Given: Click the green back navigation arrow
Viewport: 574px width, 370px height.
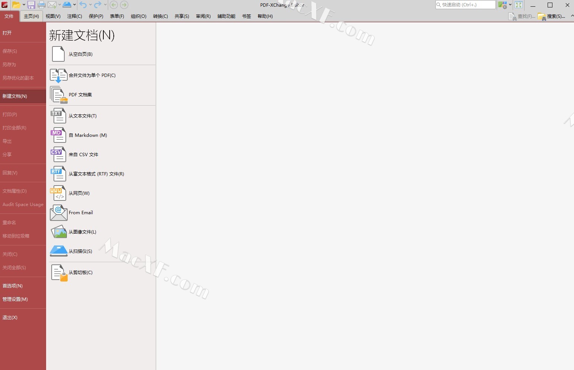Looking at the screenshot, I should pyautogui.click(x=114, y=5).
